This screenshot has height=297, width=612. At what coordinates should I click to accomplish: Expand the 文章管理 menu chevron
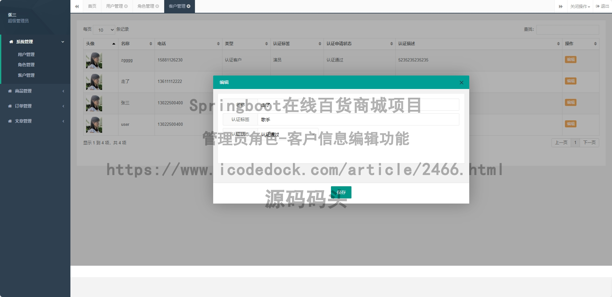pos(63,121)
